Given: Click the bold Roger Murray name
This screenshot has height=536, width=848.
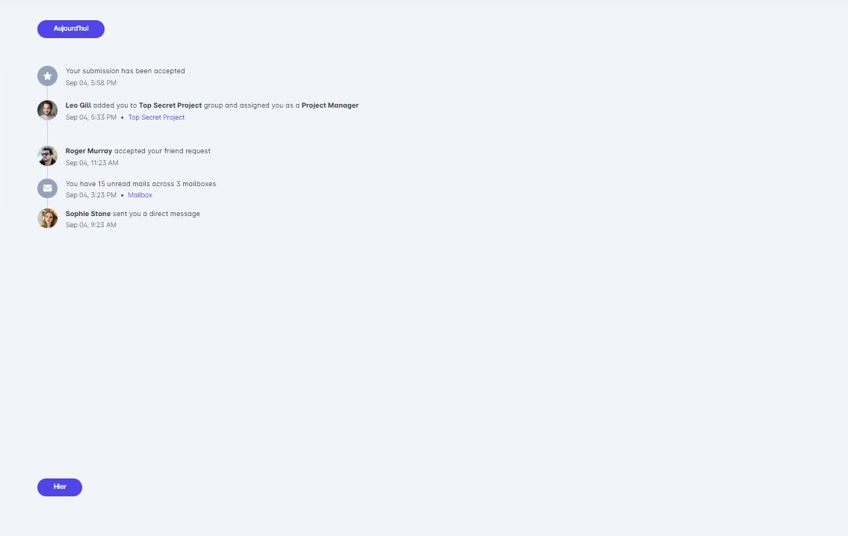Looking at the screenshot, I should click(x=89, y=151).
